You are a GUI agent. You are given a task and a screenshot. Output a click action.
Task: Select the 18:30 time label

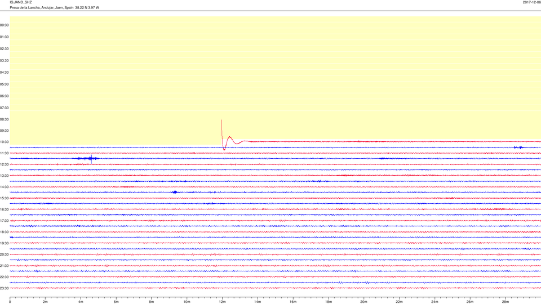[x=5, y=232]
